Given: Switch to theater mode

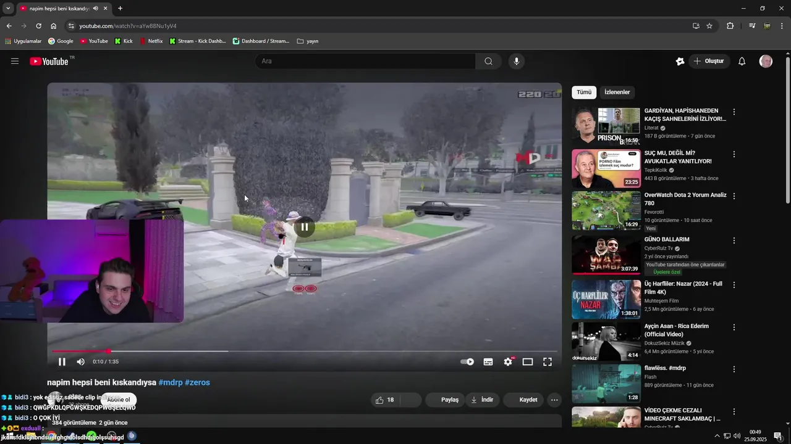Looking at the screenshot, I should tap(528, 362).
